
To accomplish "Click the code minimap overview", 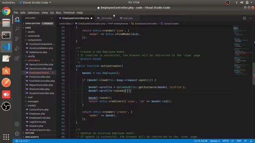I will [242, 50].
